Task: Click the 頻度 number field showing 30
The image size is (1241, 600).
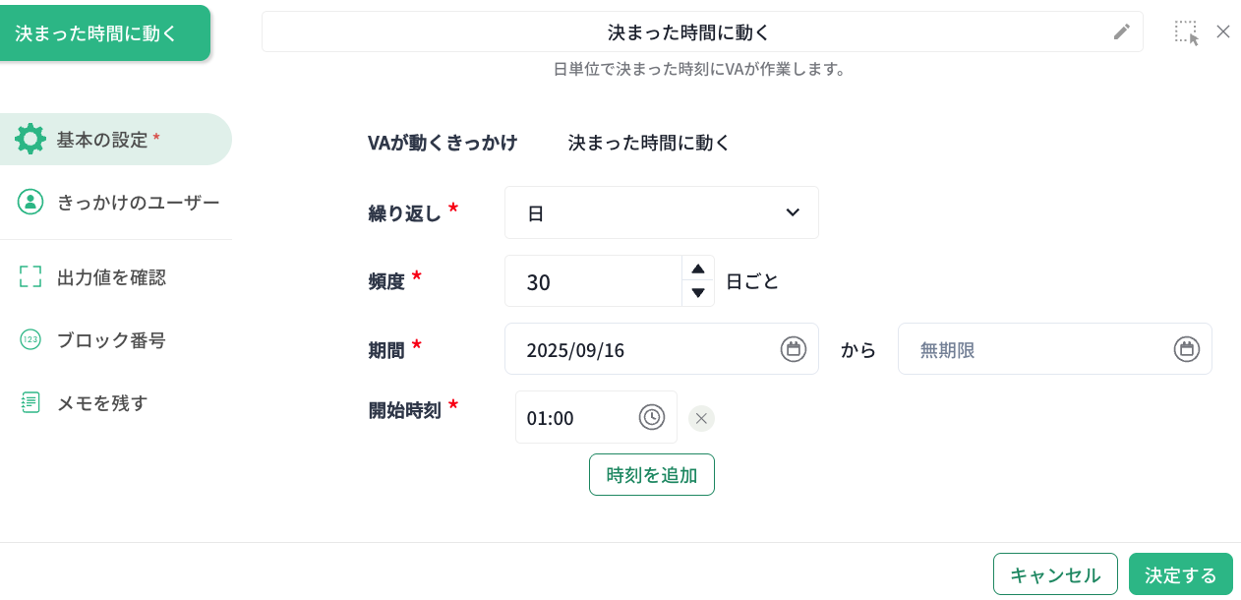Action: point(593,281)
